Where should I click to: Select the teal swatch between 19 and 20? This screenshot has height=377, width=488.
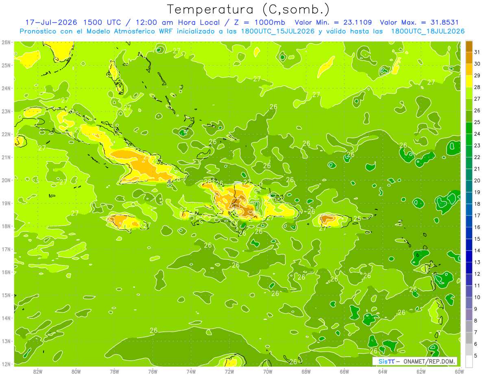click(469, 187)
